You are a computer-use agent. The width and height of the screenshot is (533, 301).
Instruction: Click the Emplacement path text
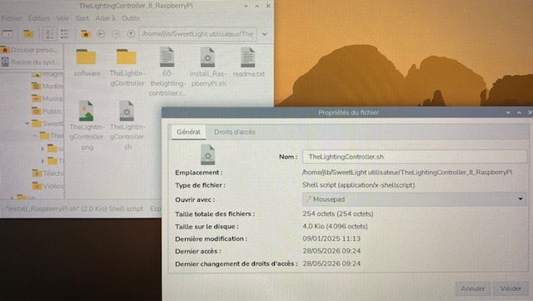(407, 173)
